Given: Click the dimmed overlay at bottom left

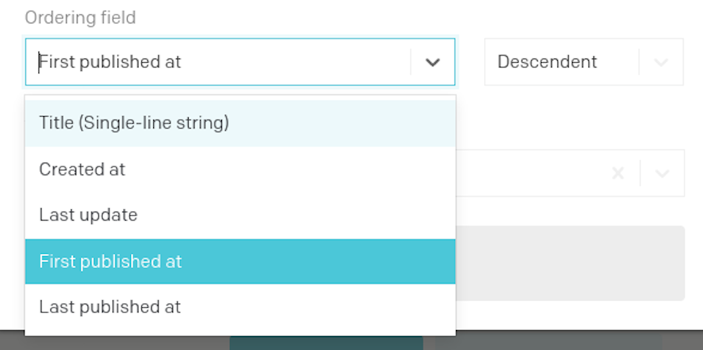Looking at the screenshot, I should [x=12, y=340].
